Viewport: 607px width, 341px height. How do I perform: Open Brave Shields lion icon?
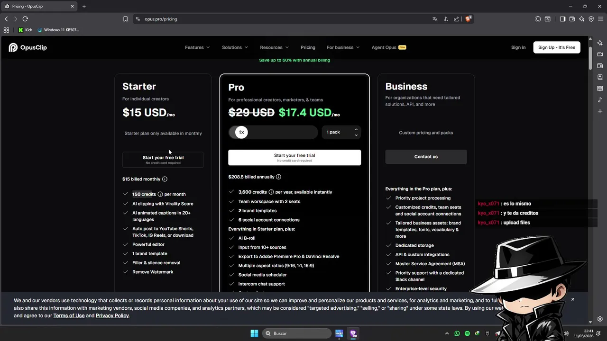tap(469, 19)
